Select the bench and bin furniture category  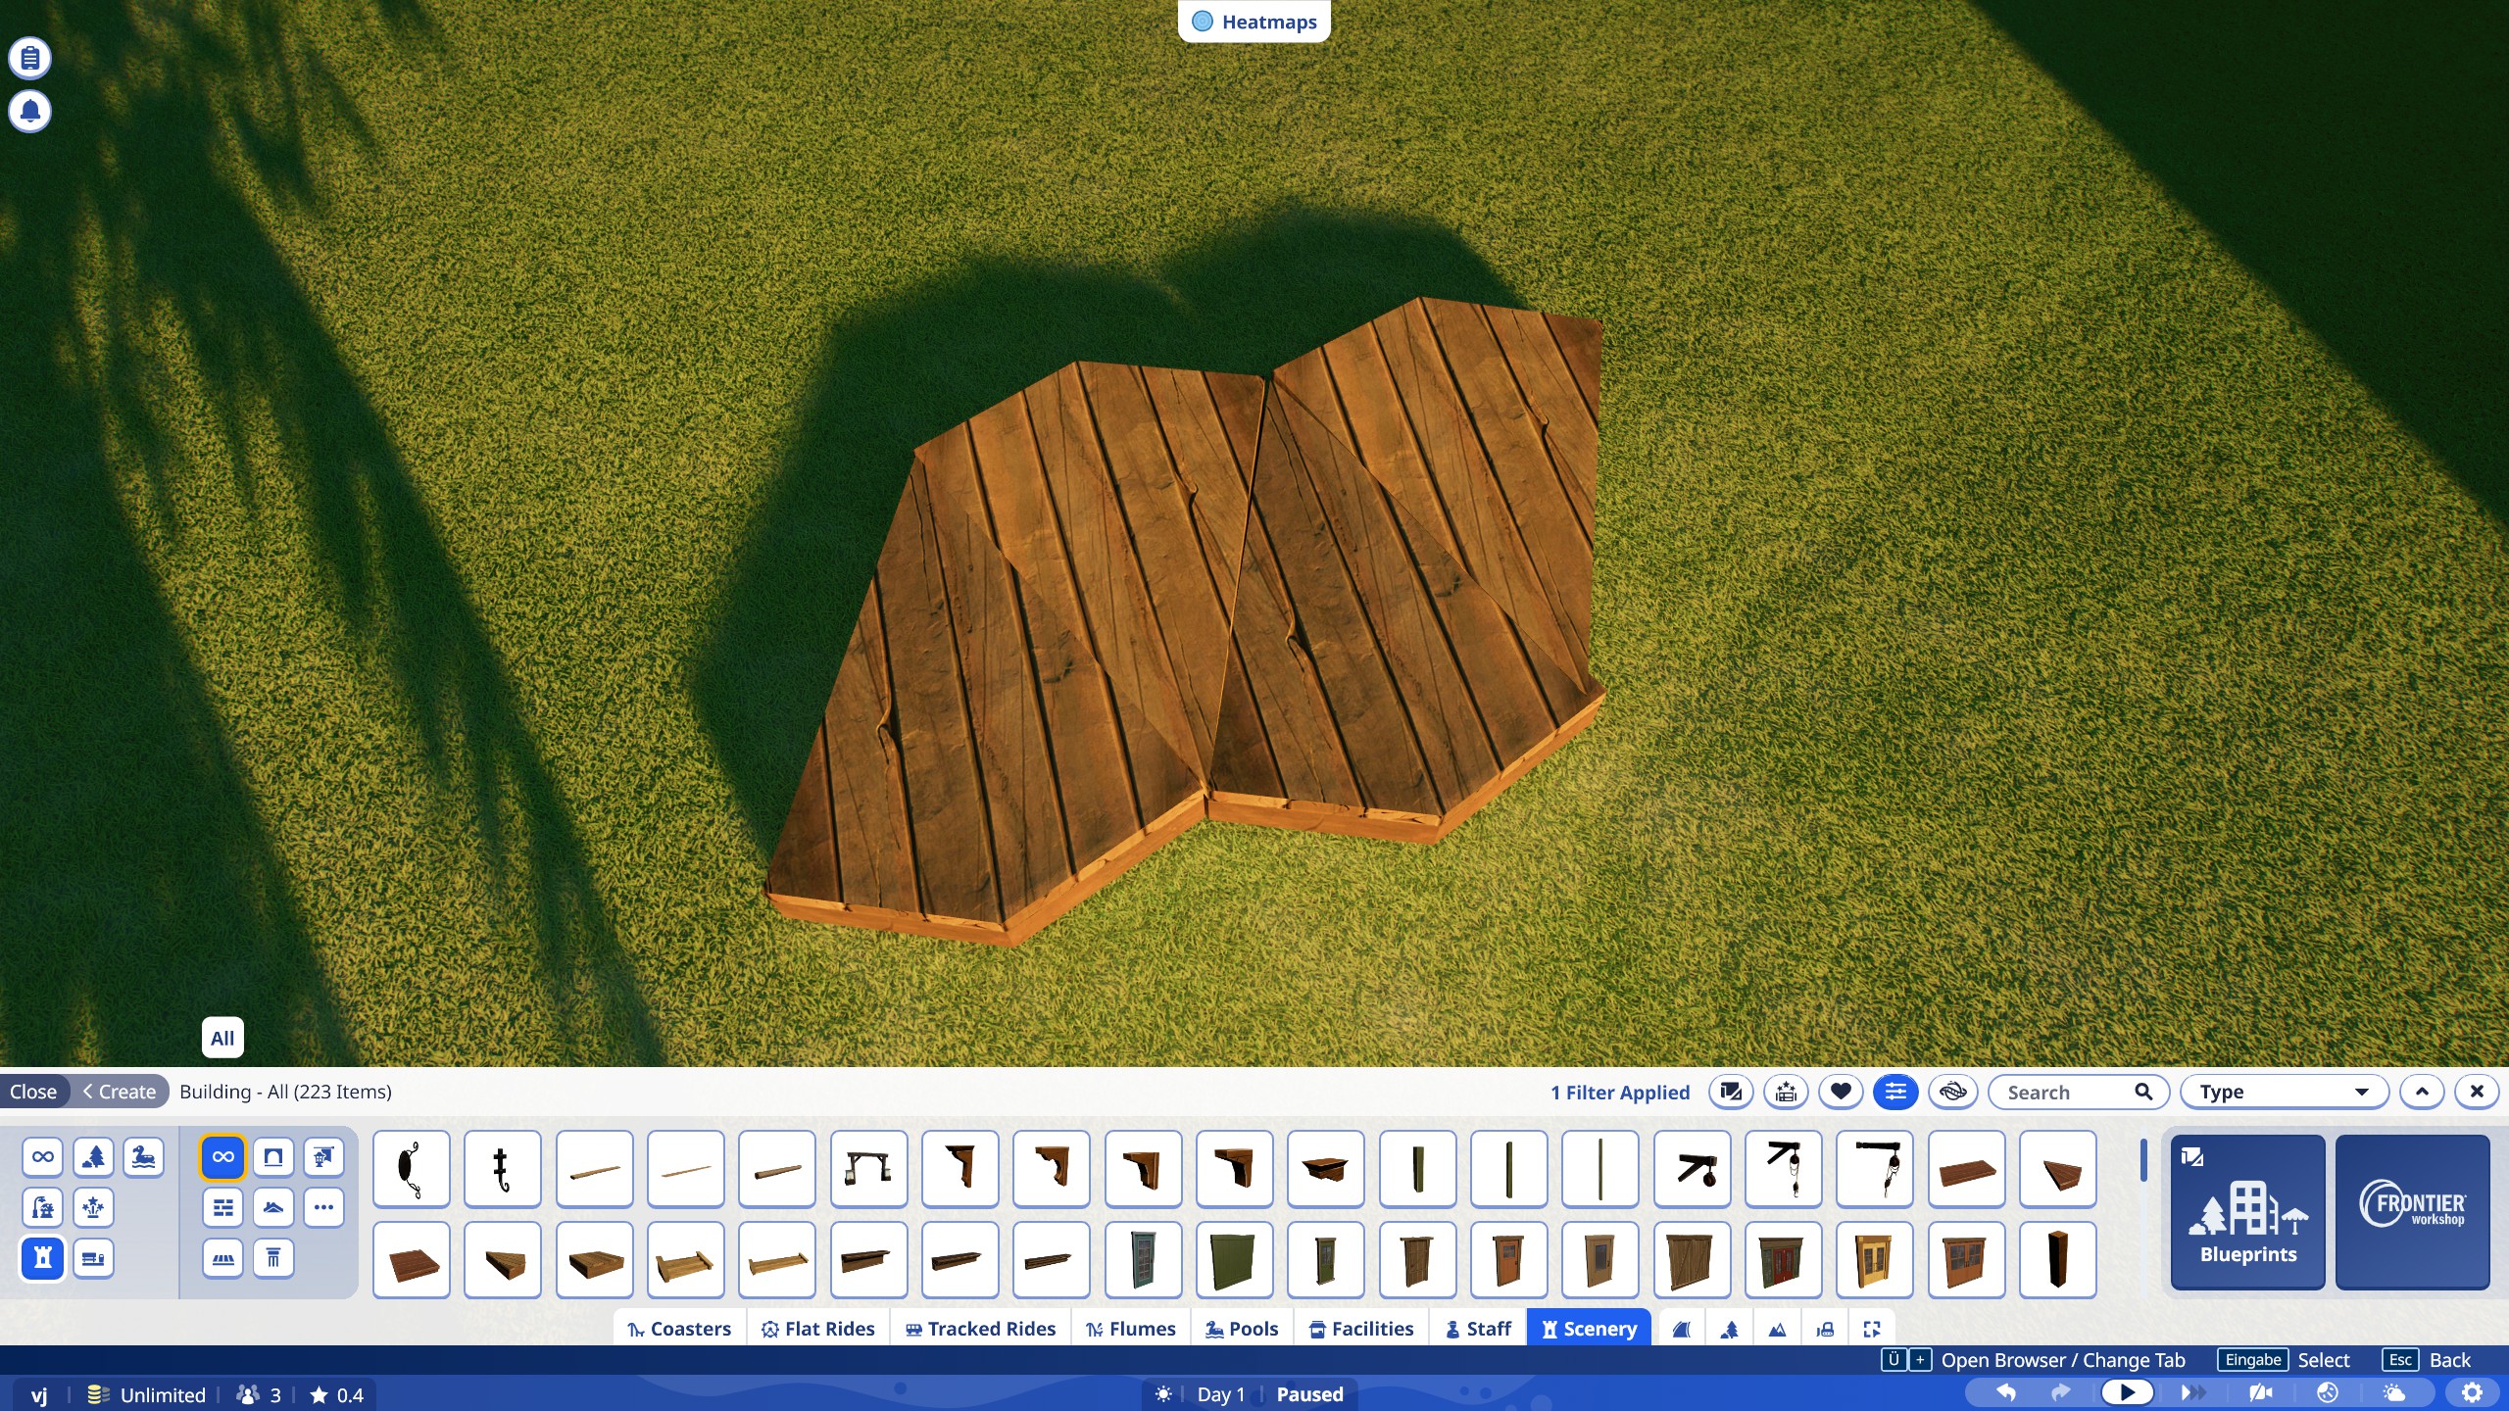click(93, 1258)
